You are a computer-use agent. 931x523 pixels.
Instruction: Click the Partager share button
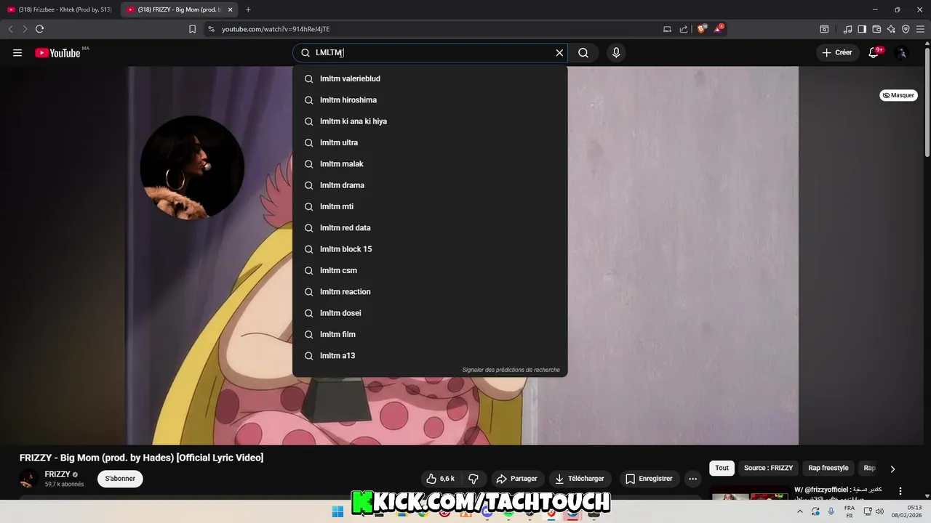(516, 479)
